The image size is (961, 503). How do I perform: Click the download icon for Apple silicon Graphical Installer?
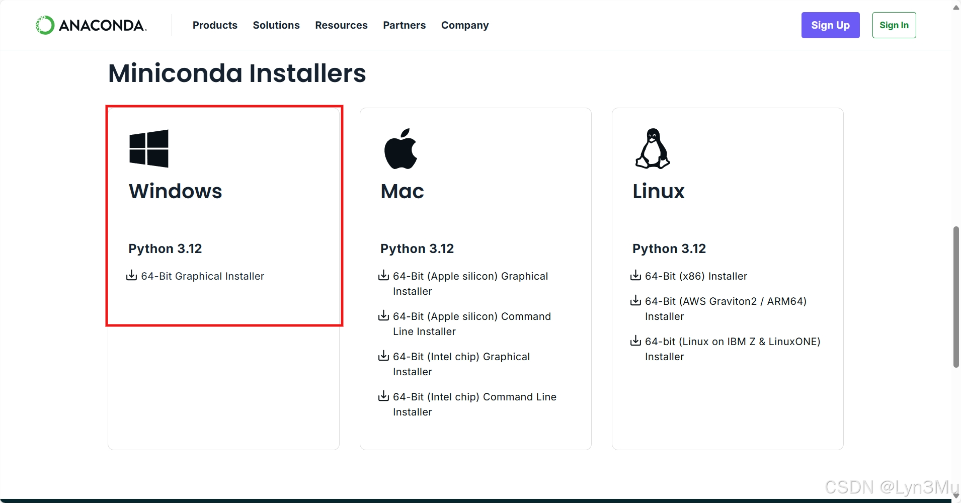(x=383, y=275)
